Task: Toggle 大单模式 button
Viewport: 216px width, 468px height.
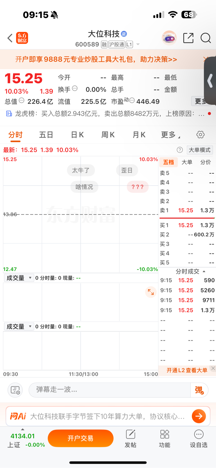Action: [199, 150]
